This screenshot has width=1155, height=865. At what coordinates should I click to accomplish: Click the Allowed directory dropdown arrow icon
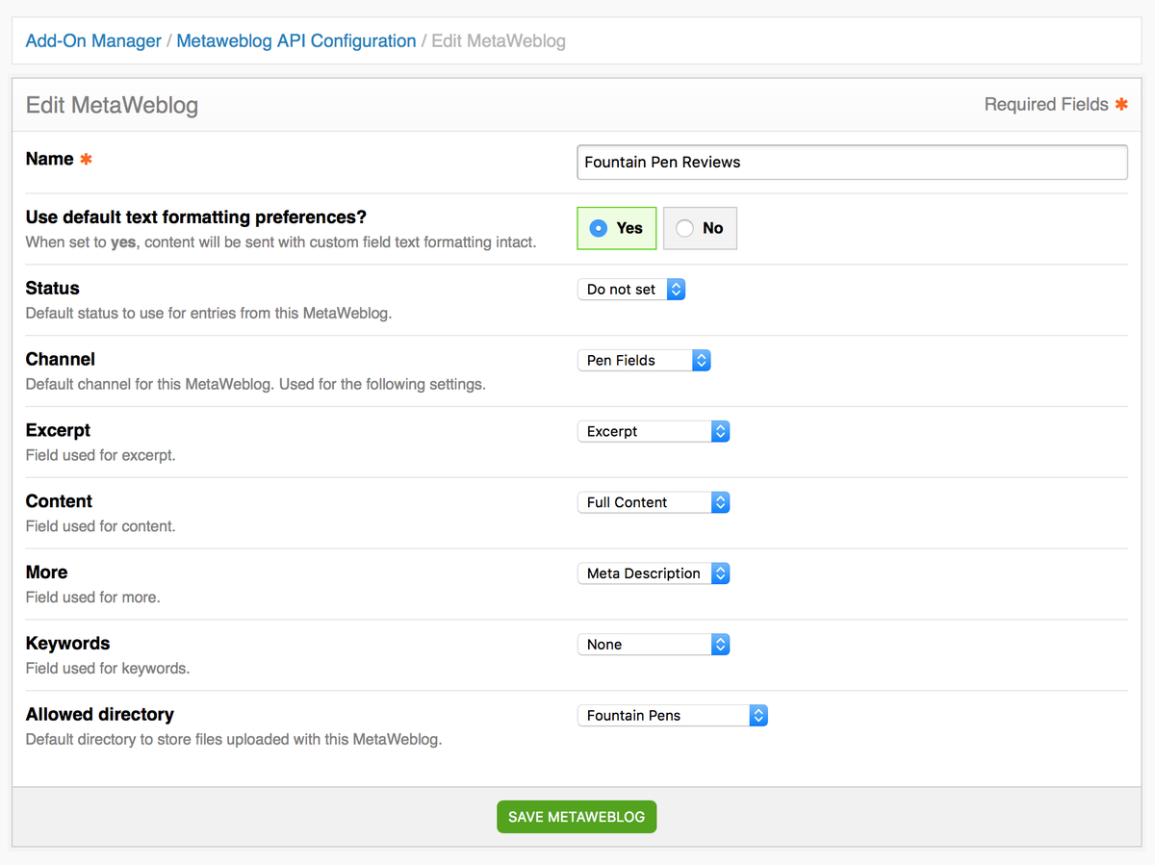tap(758, 716)
